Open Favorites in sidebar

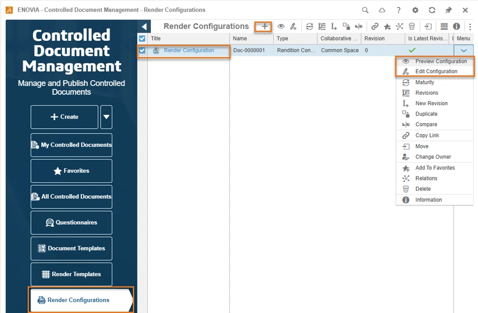(71, 171)
